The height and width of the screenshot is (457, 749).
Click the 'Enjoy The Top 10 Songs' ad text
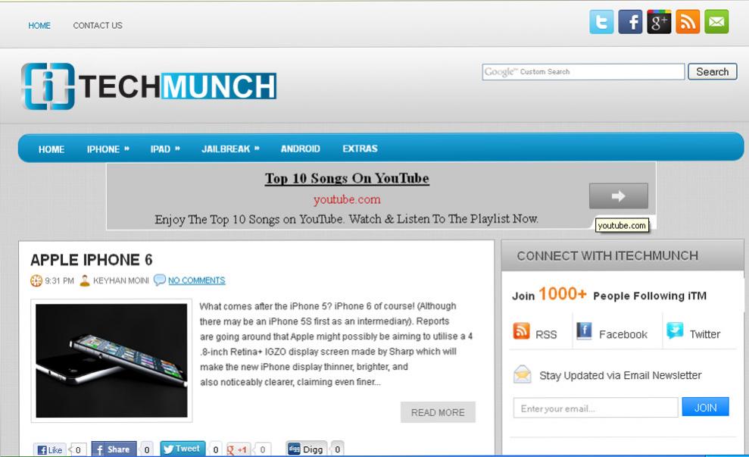(347, 219)
